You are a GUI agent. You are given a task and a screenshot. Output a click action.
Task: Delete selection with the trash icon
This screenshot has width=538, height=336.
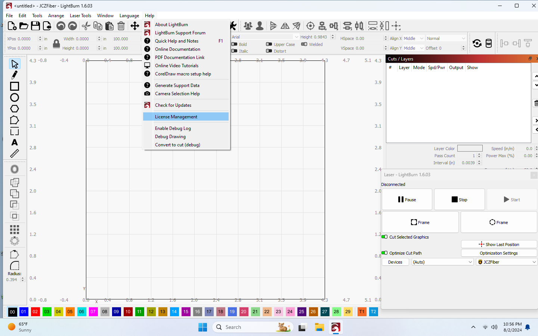click(x=121, y=26)
